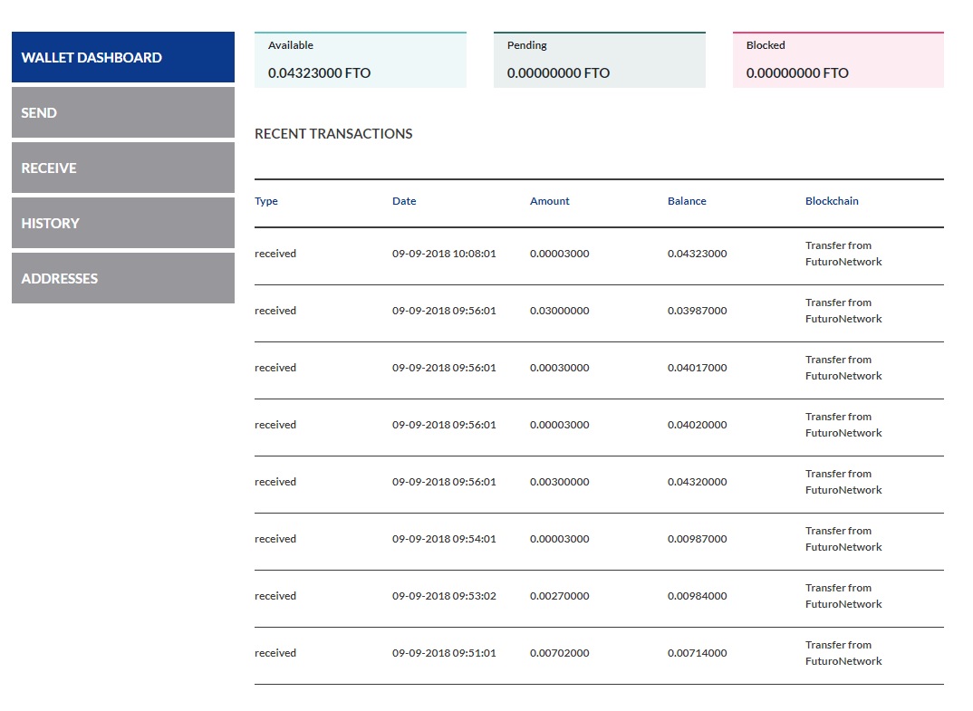The image size is (973, 711).
Task: Click balance value 0.04323000 in table
Action: point(697,254)
